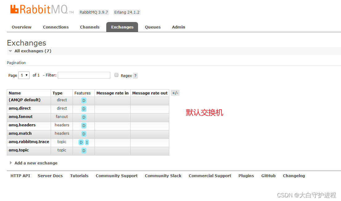Sort by the Name column header
This screenshot has height=201, width=341.
[x=15, y=93]
